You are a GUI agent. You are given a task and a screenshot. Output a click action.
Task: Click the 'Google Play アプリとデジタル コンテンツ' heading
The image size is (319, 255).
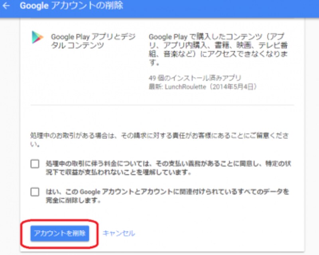click(x=93, y=41)
